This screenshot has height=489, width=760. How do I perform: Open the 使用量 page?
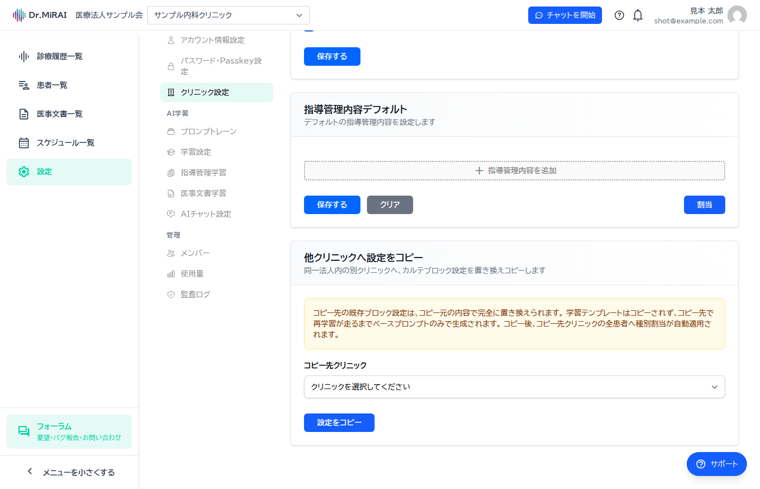(x=217, y=274)
